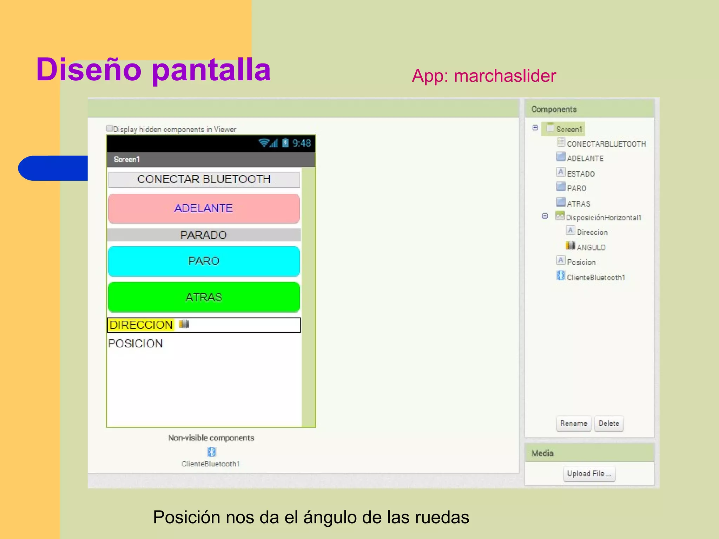Select Screen1 in the Components tree
Image resolution: width=719 pixels, height=539 pixels.
tap(569, 129)
